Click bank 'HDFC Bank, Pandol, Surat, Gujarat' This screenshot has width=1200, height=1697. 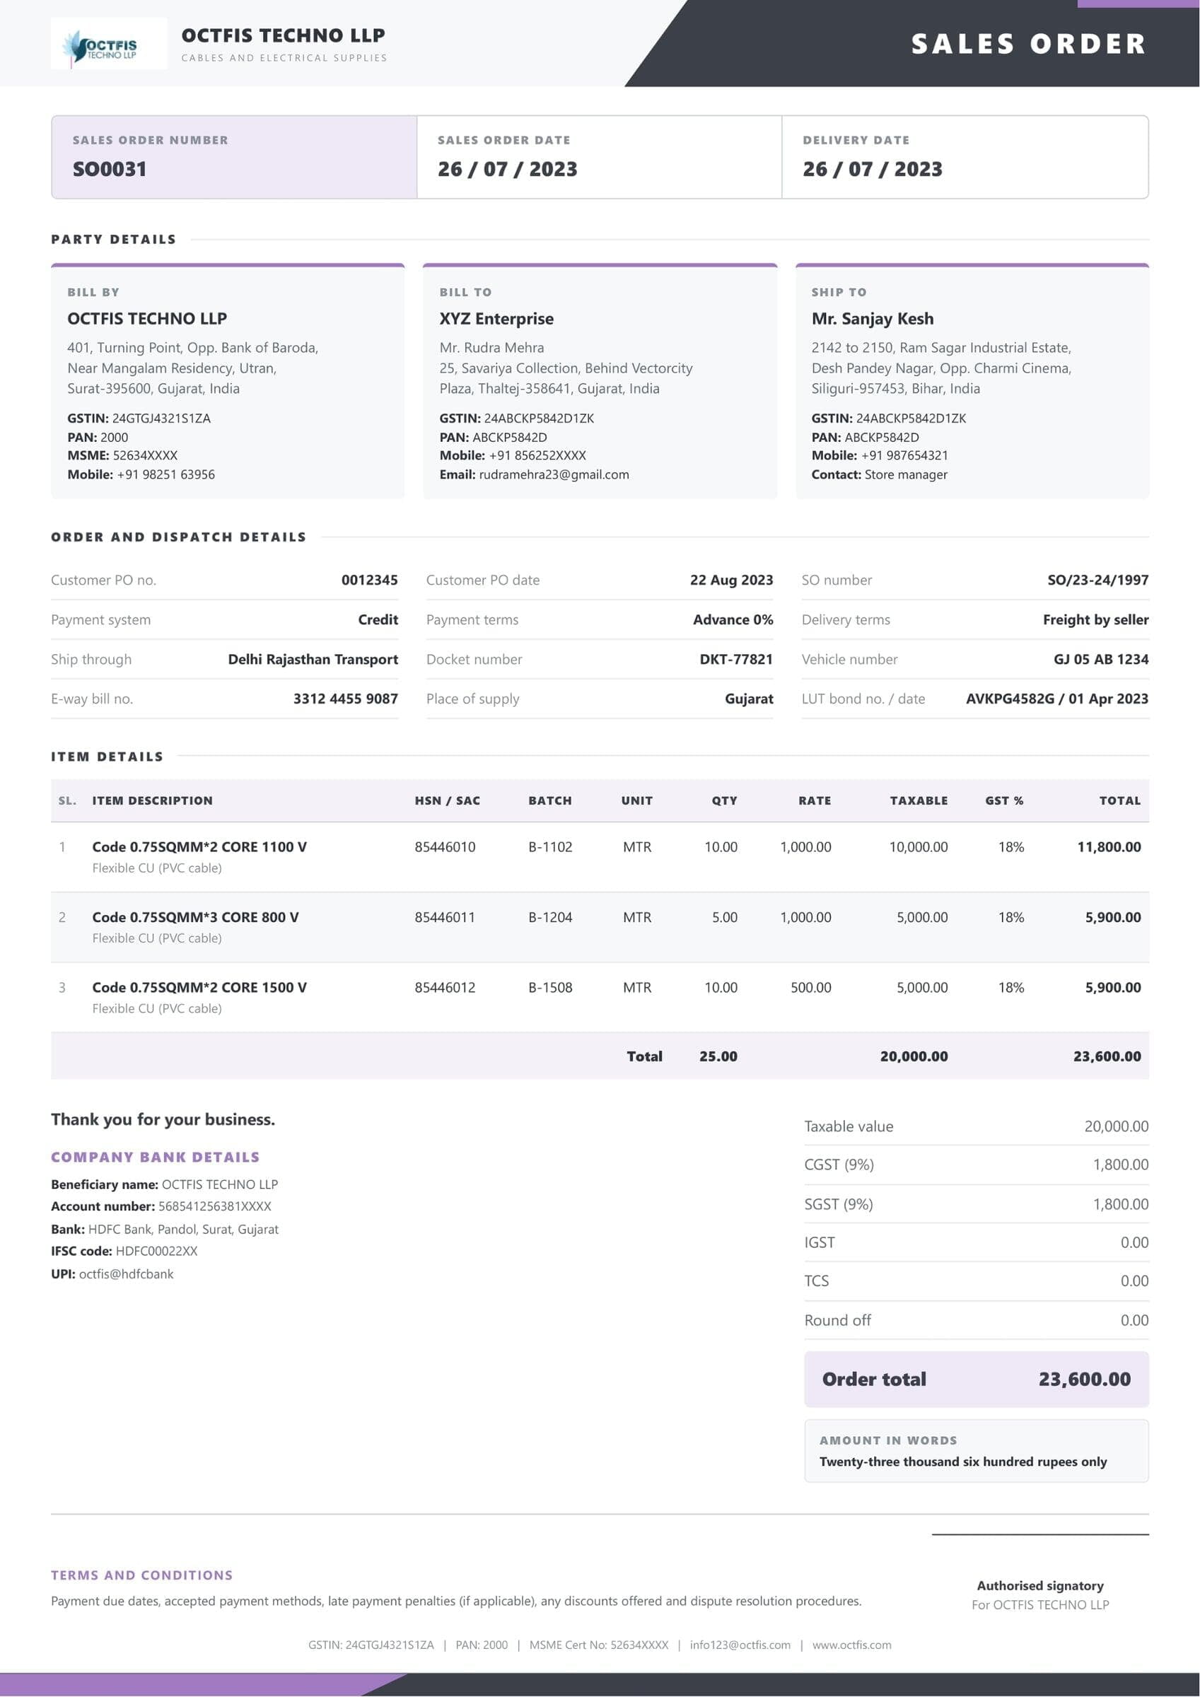(183, 1229)
